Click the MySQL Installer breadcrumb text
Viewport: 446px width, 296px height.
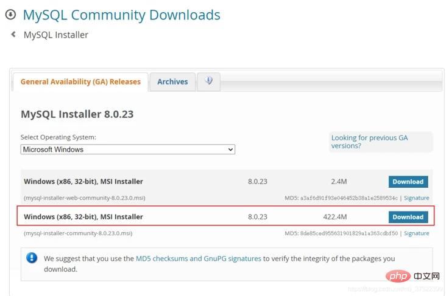pos(56,35)
